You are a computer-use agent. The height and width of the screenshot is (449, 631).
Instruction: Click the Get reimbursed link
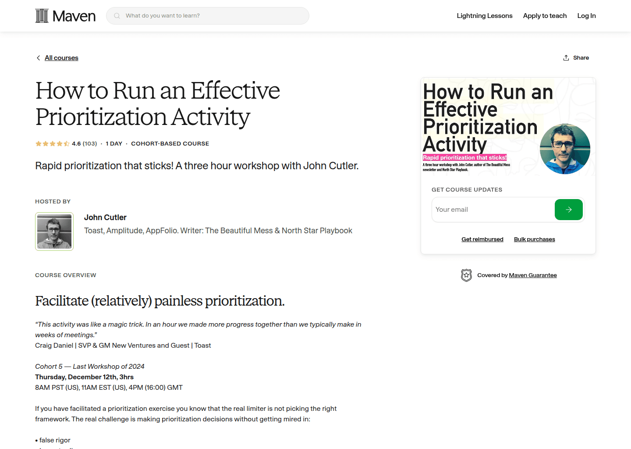coord(482,239)
